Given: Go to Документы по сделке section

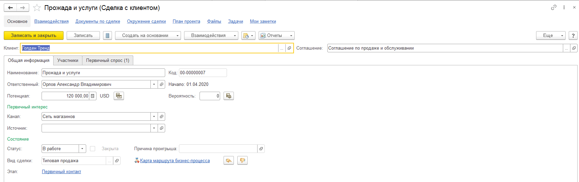Looking at the screenshot, I should pyautogui.click(x=98, y=22).
